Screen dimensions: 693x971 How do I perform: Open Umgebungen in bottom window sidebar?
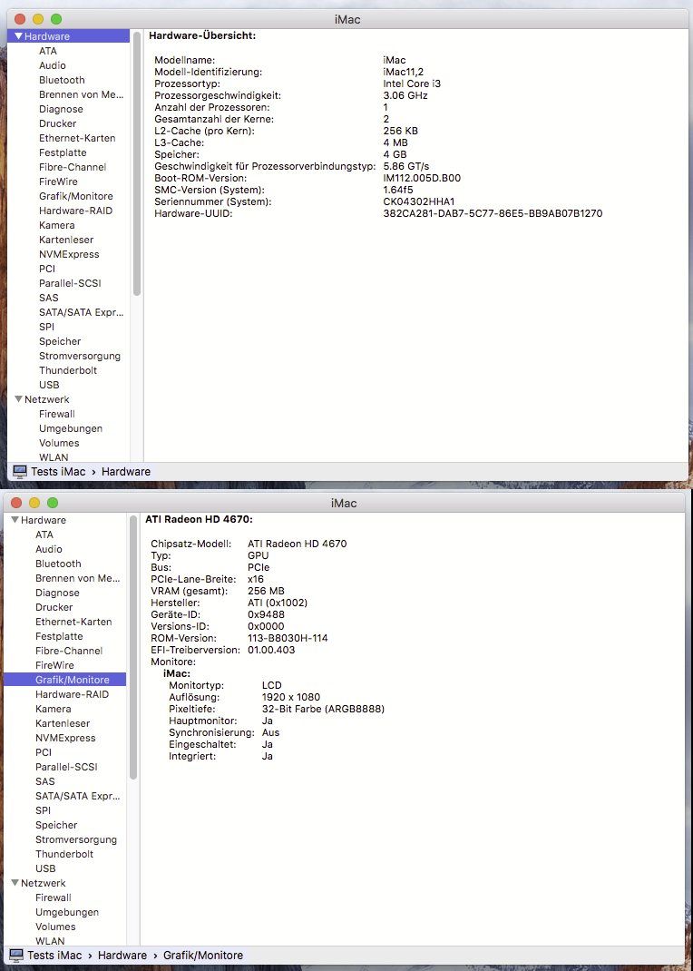pos(67,912)
